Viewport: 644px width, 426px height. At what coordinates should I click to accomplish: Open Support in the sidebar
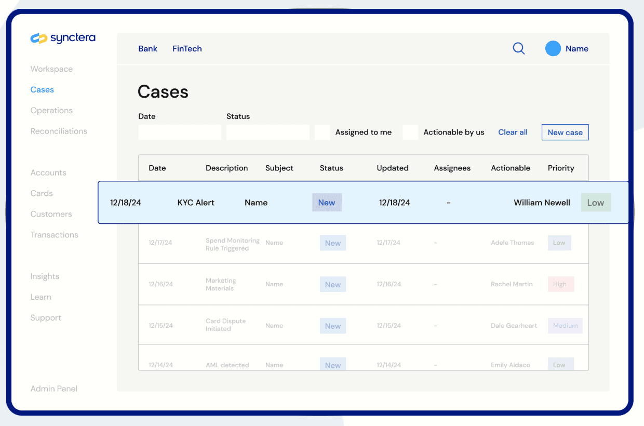(x=46, y=318)
